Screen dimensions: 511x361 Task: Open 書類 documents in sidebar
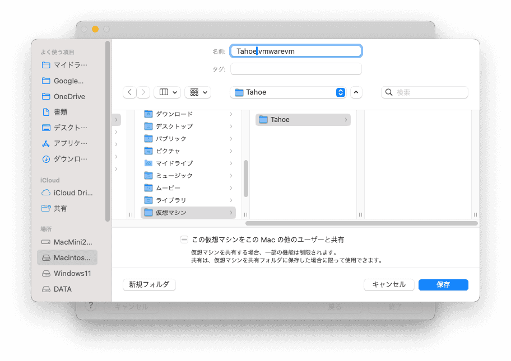(x=61, y=112)
